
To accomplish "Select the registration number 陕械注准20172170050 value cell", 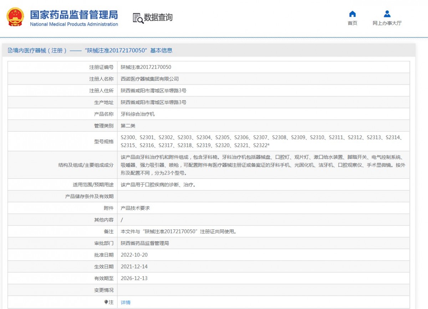I will pyautogui.click(x=146, y=67).
